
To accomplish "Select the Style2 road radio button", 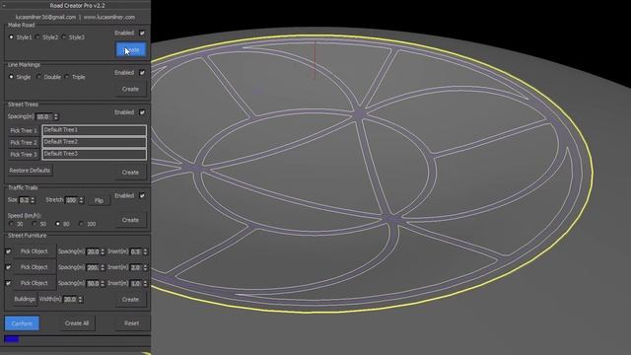I will point(37,37).
